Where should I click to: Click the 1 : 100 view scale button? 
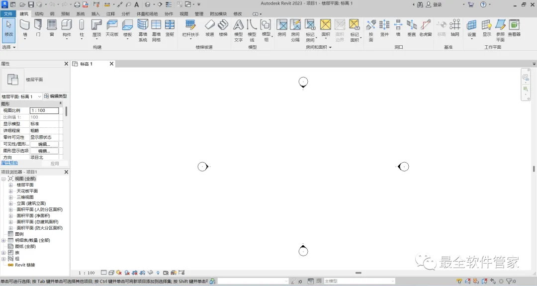click(x=87, y=273)
